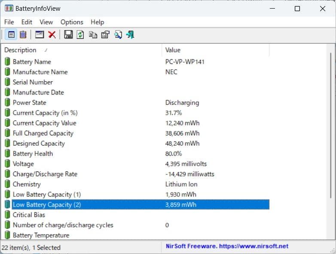This screenshot has height=254, width=336.
Task: Open Properties from the toolbar icon
Action: click(x=105, y=34)
